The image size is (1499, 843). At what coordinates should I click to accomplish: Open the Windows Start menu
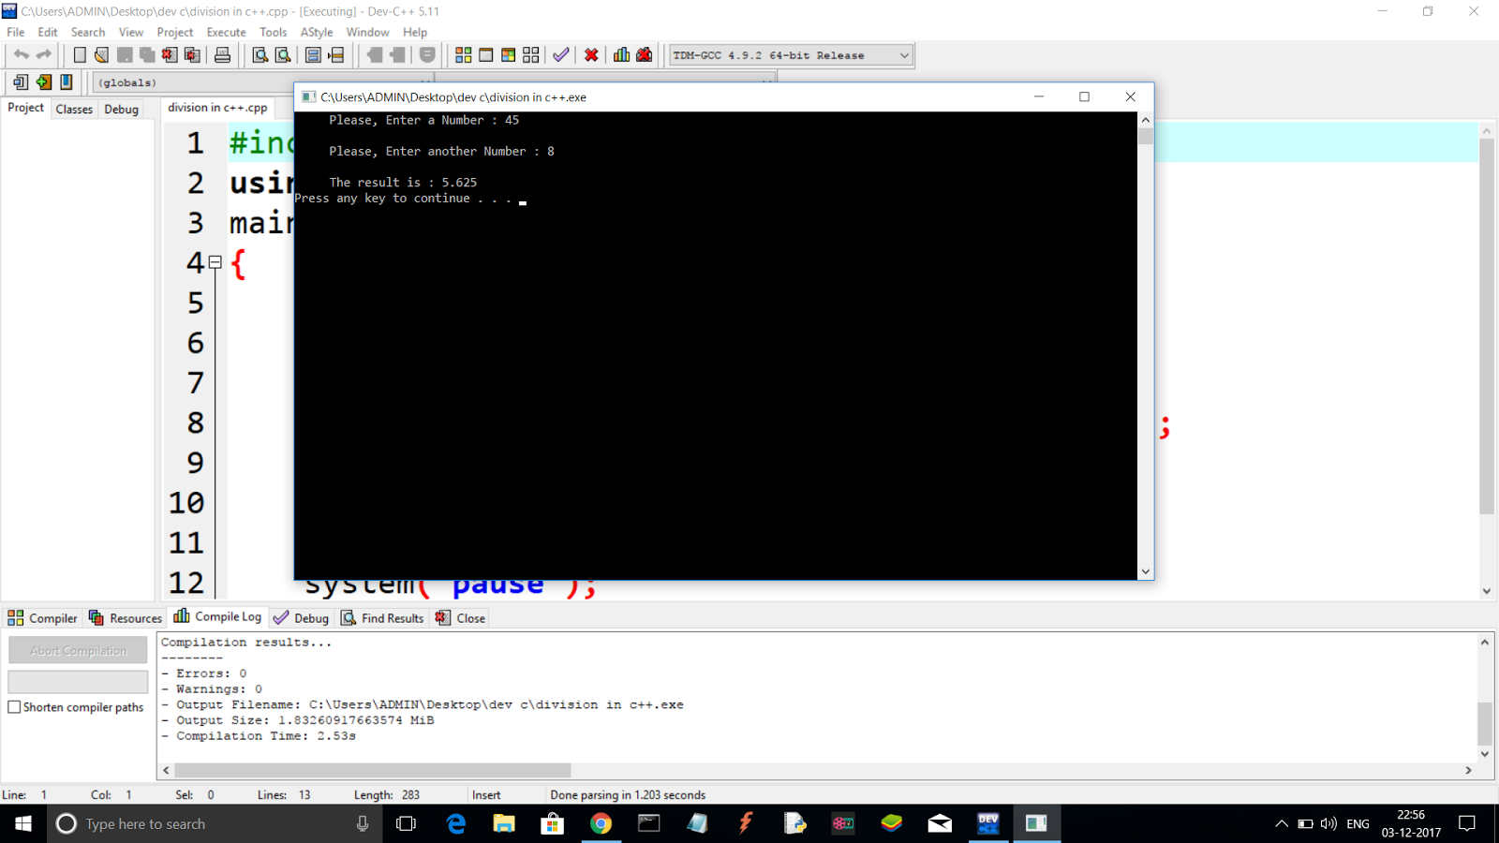[x=23, y=824]
